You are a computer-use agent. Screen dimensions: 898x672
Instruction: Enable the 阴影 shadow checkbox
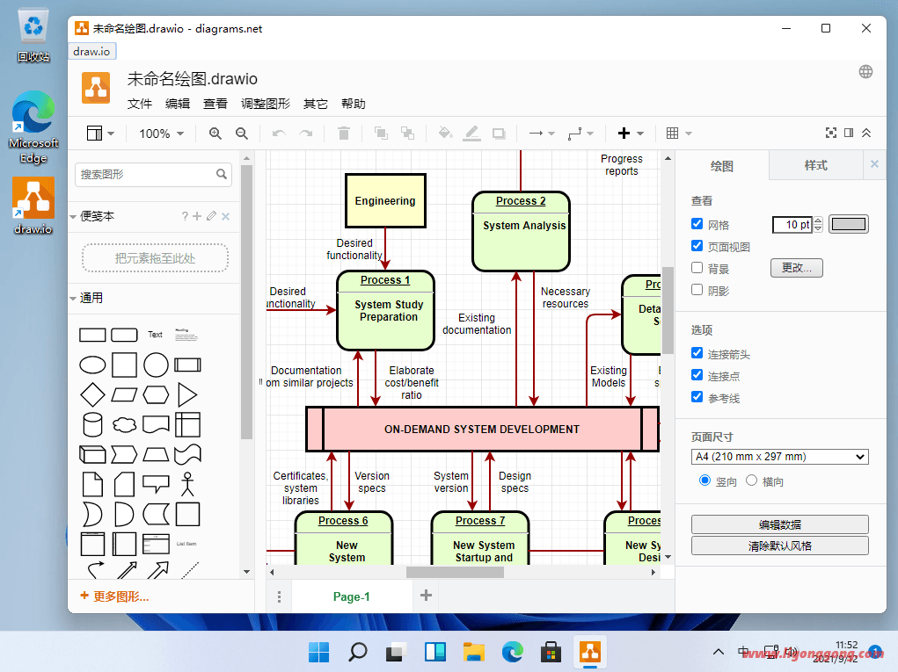click(697, 290)
